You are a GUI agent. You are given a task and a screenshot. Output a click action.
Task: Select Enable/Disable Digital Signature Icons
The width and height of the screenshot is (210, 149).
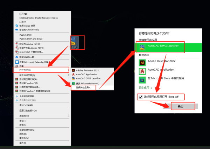[x=38, y=18]
